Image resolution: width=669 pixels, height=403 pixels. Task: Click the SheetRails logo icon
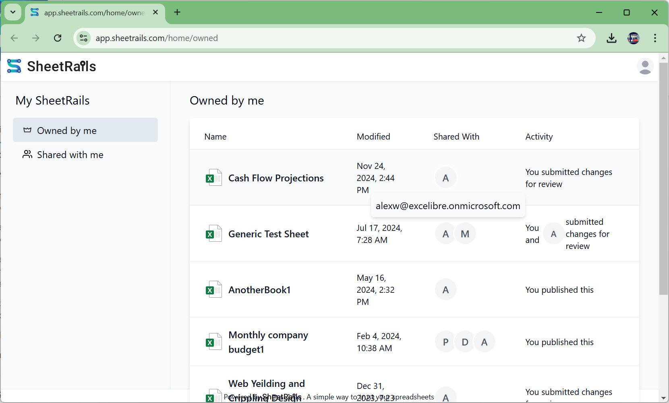14,66
